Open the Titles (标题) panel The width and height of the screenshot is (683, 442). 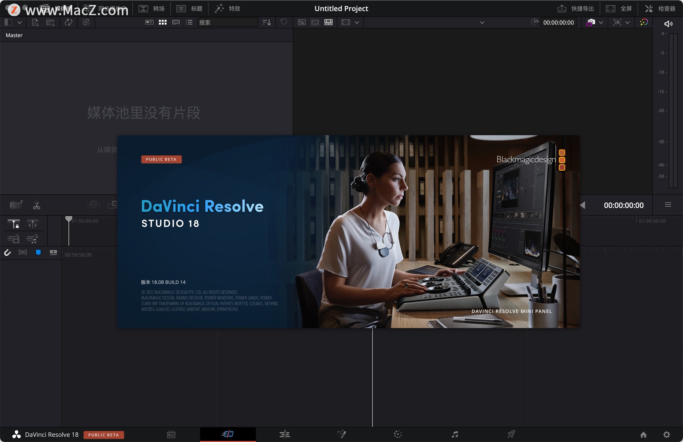pyautogui.click(x=189, y=9)
